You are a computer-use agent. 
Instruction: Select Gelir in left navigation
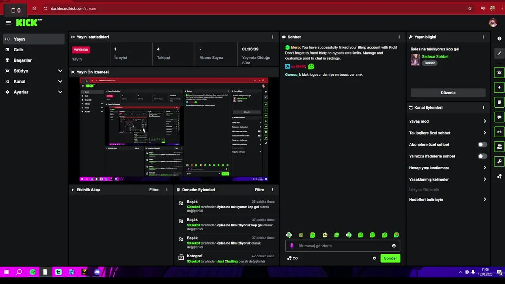pyautogui.click(x=34, y=50)
